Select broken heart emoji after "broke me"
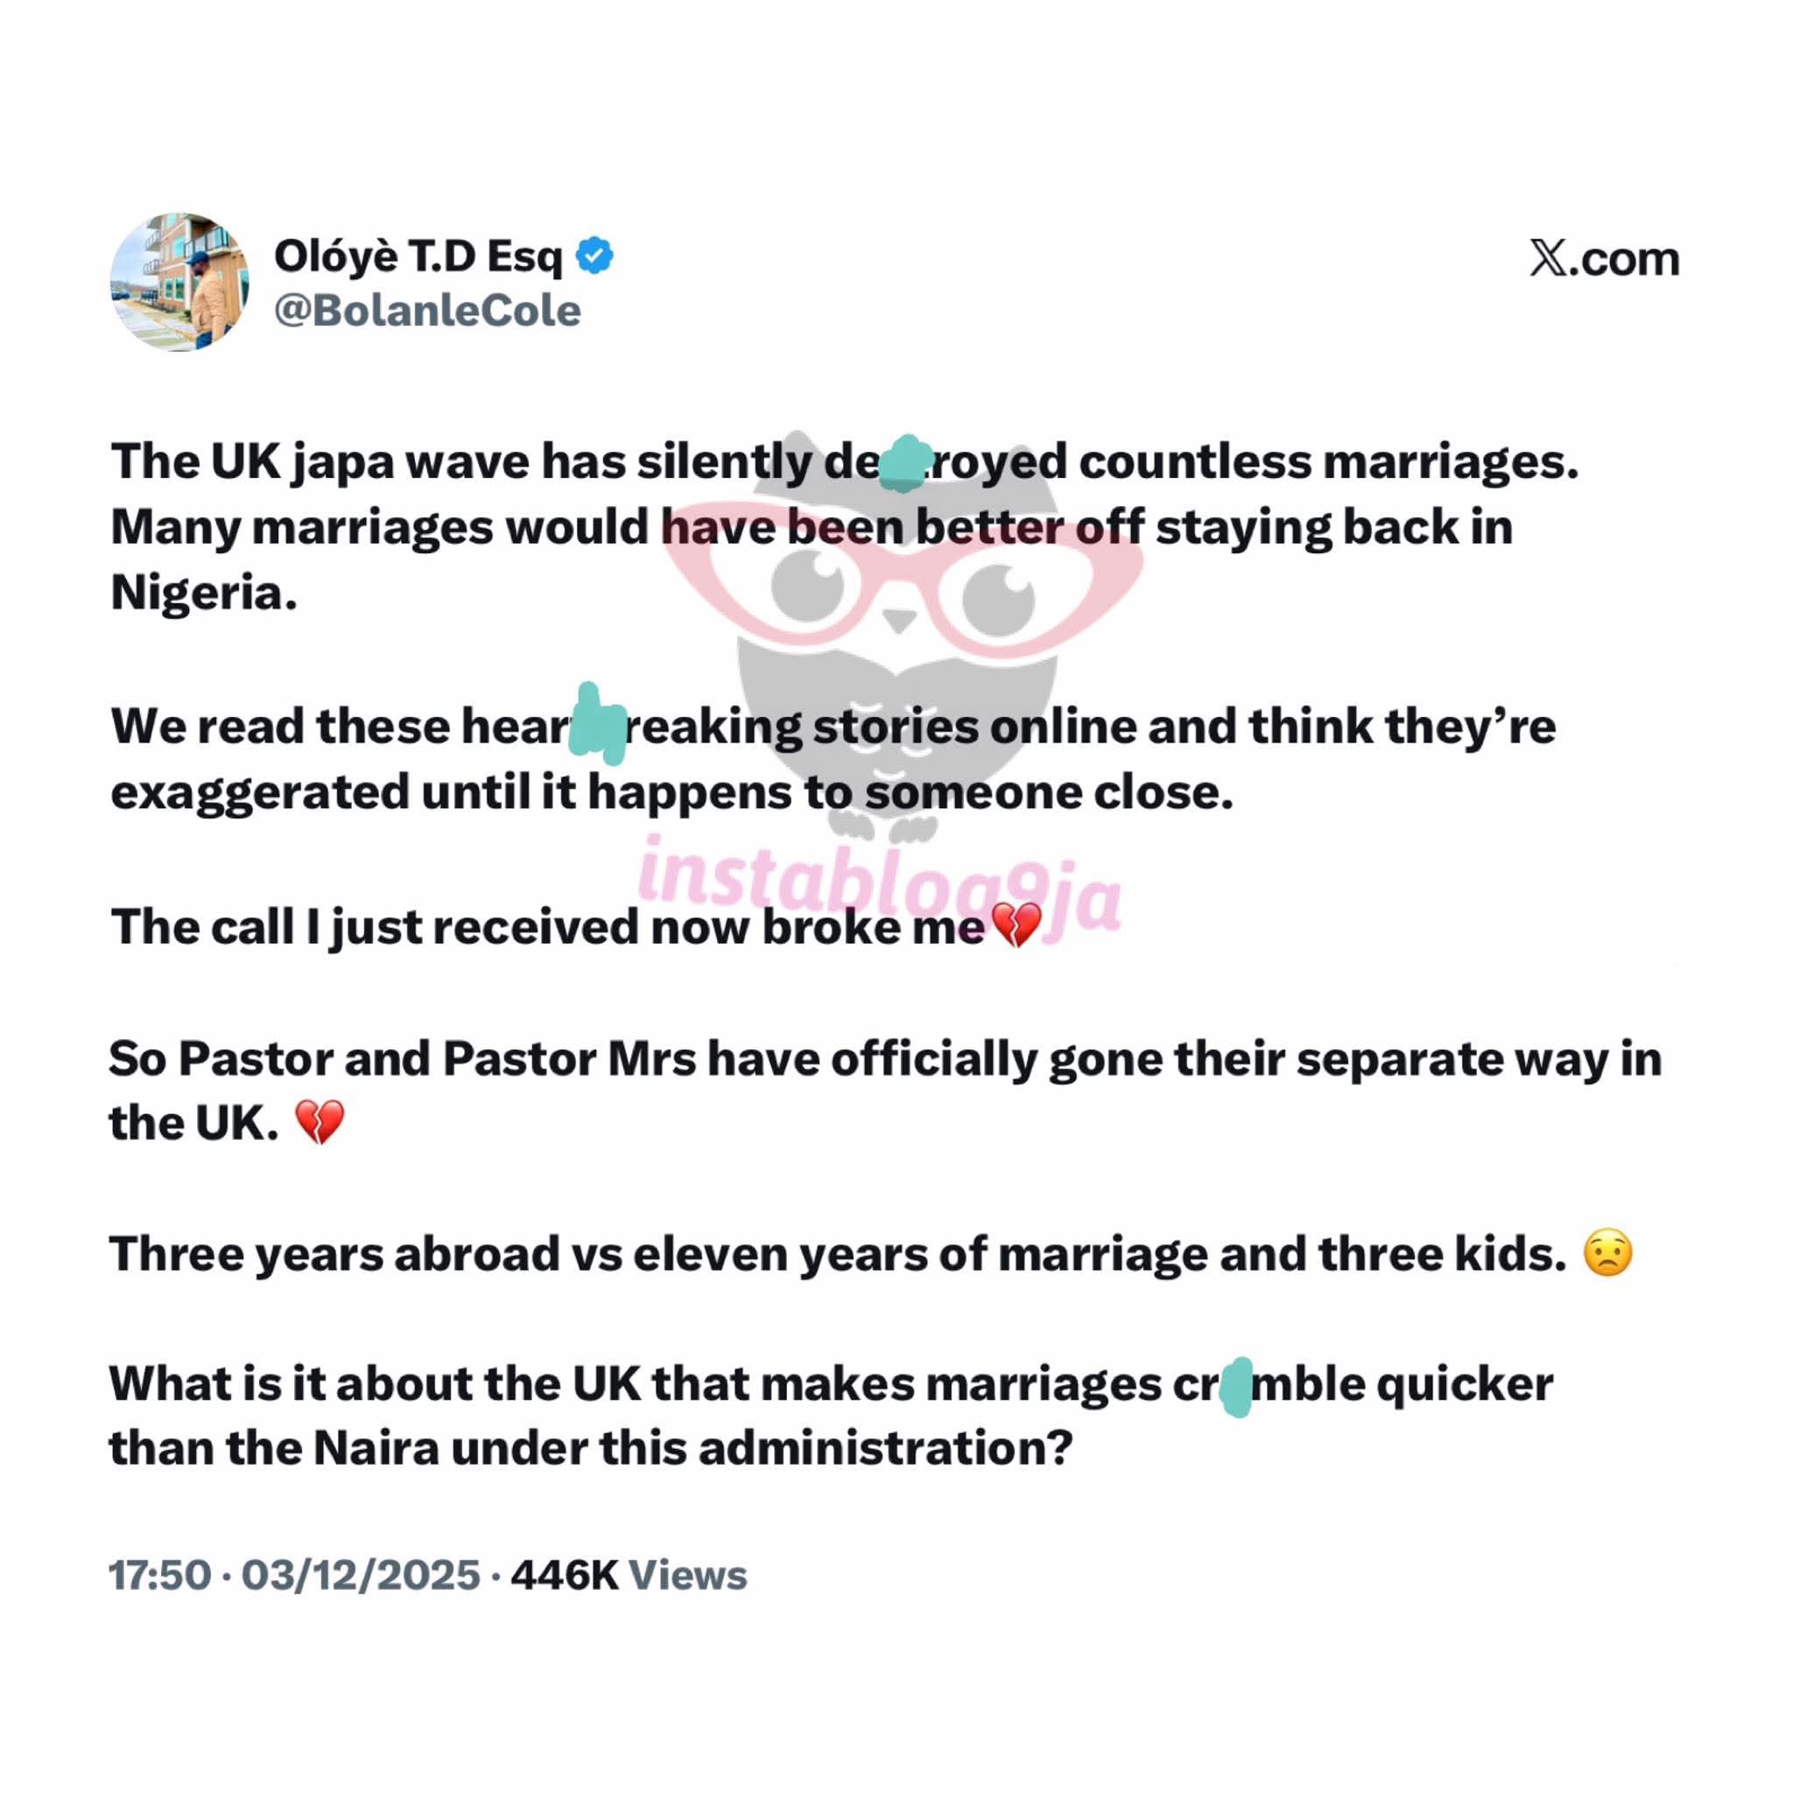1793x1793 pixels. tap(1017, 926)
